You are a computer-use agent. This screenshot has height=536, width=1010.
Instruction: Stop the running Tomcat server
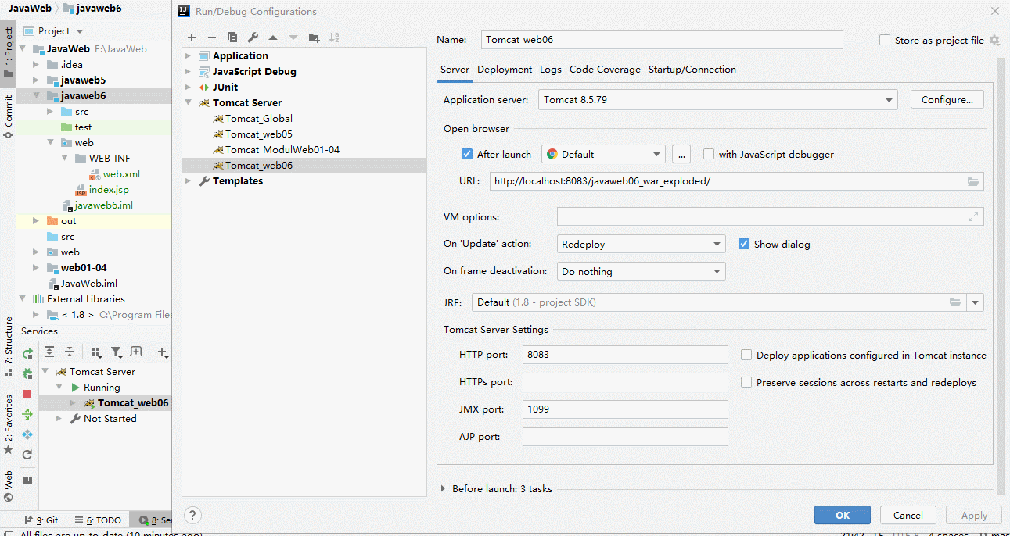27,394
